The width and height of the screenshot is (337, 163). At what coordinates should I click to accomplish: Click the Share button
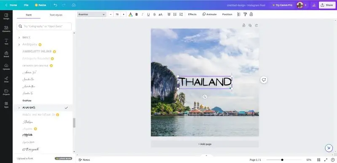point(327,5)
